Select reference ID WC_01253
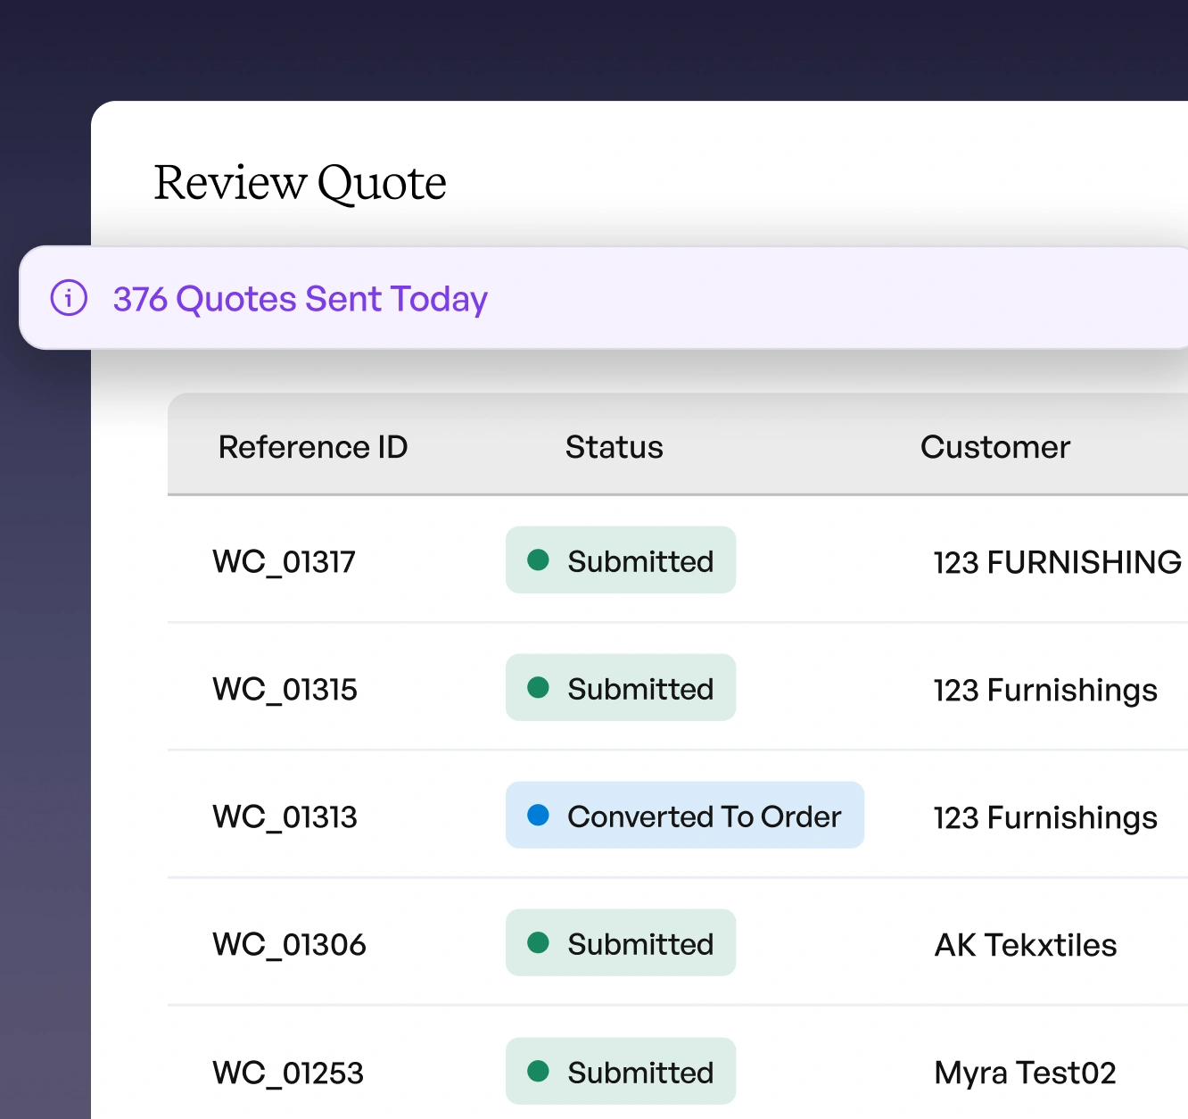The width and height of the screenshot is (1188, 1119). point(287,1073)
